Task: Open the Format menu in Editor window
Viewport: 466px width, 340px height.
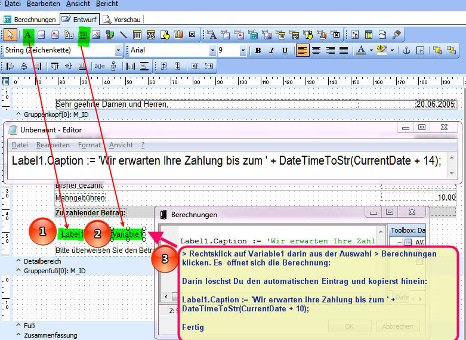Action: coord(90,145)
